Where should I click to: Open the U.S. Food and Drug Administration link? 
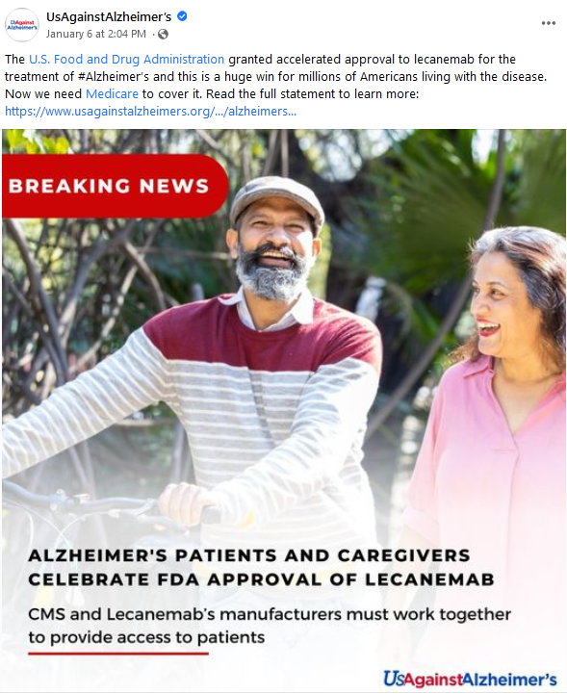click(127, 60)
